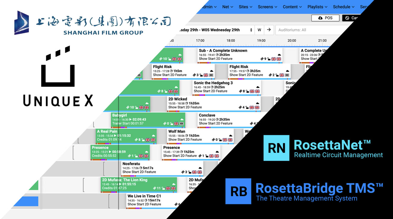Toggle the lock on the 16:45 Sonic the Hedgehog 3 show

[x=247, y=91]
